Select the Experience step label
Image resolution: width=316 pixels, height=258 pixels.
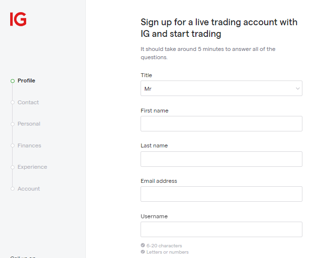tap(32, 167)
